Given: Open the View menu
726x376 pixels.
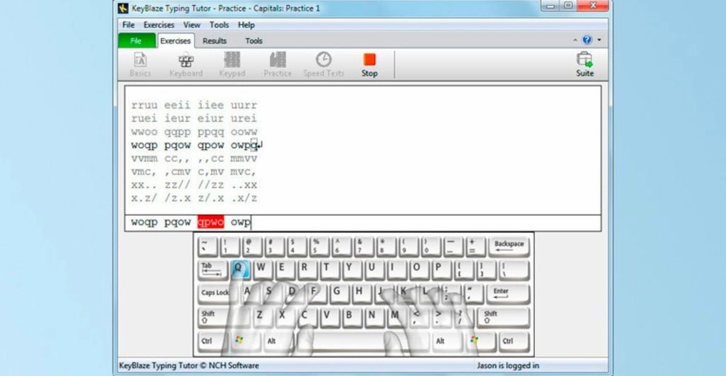Looking at the screenshot, I should tap(191, 25).
